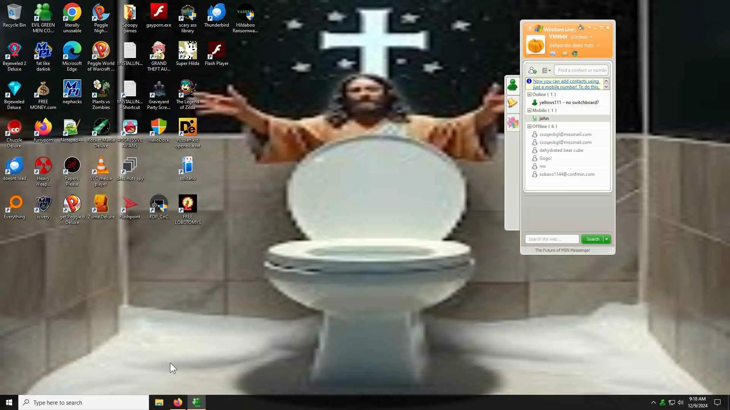Select the green buddy contacts tab
This screenshot has width=730, height=410.
(513, 85)
